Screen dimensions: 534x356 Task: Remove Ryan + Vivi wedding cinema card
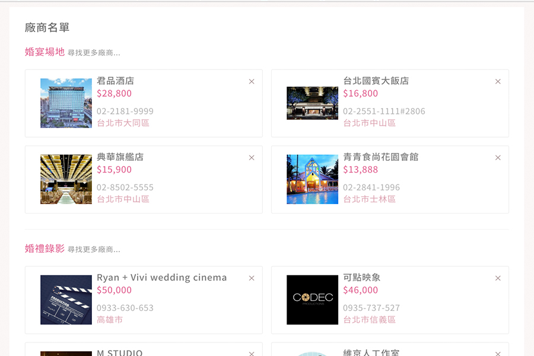[x=252, y=278]
